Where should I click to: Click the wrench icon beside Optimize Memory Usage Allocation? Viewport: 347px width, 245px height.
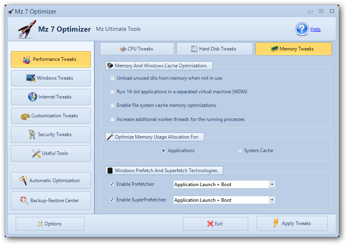point(110,137)
